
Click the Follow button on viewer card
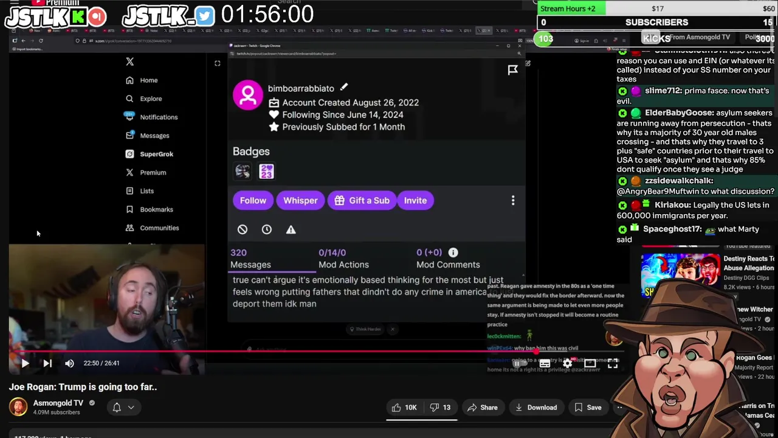point(253,200)
